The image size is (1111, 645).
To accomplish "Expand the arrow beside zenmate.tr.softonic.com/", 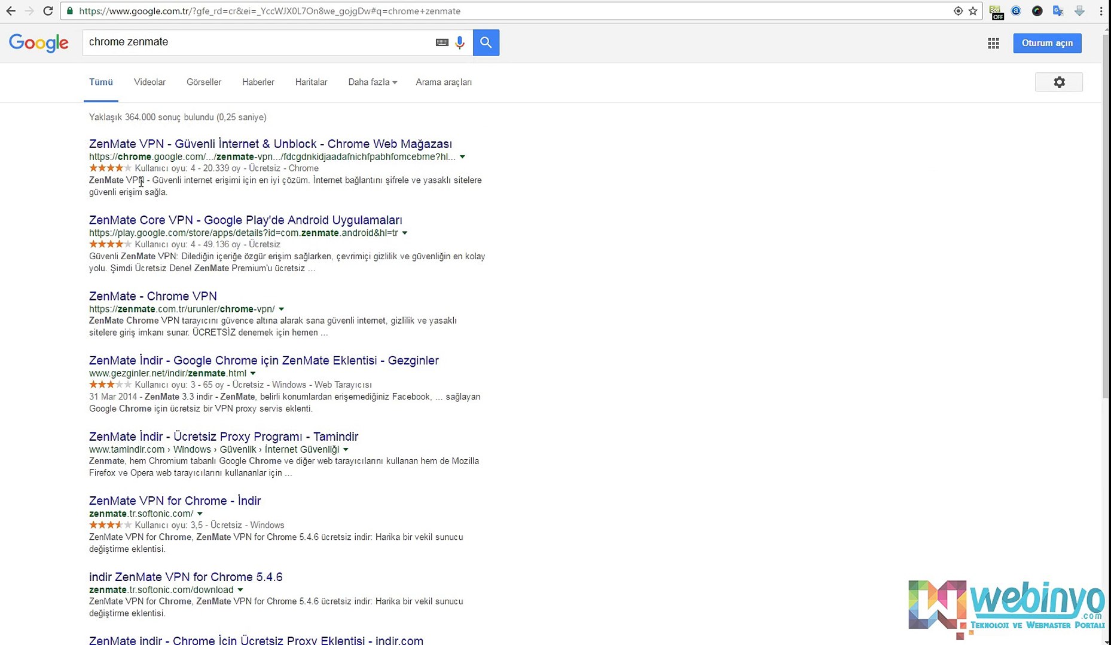I will [200, 514].
